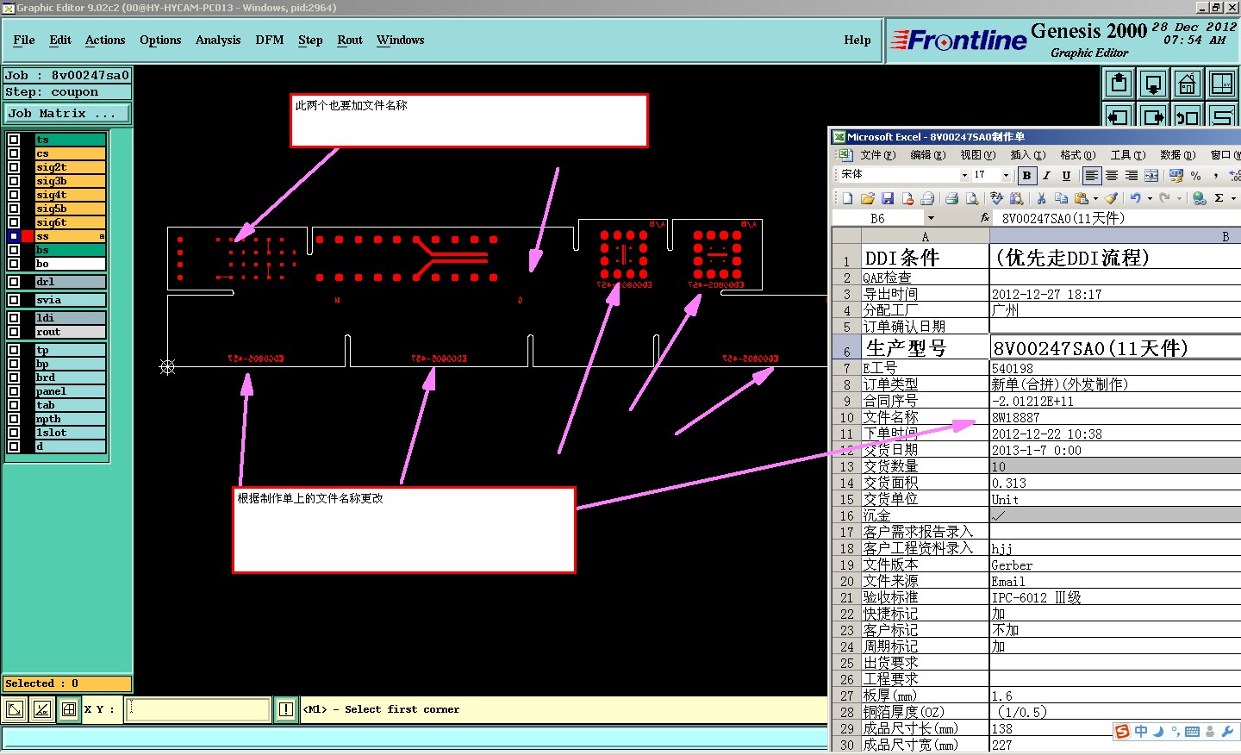
Task: Click the exclamation mark message icon
Action: (x=286, y=709)
